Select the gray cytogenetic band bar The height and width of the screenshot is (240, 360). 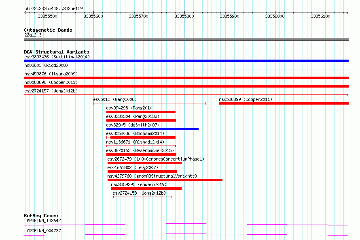(x=186, y=39)
